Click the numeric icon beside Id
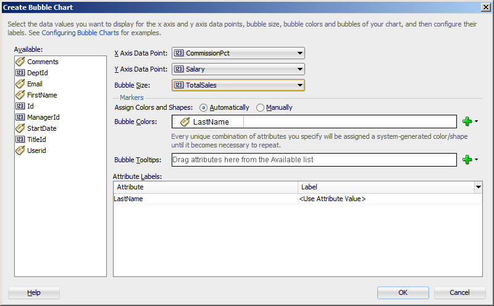 (x=20, y=106)
